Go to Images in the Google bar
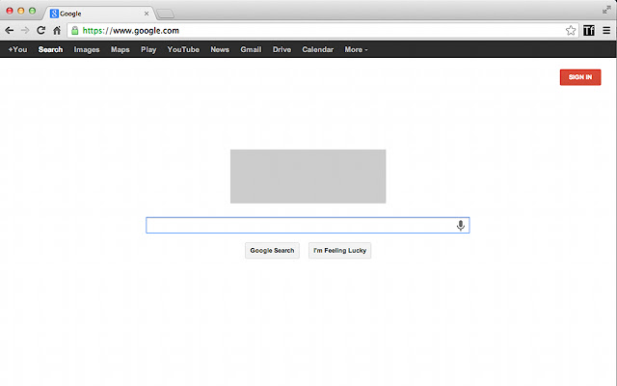This screenshot has height=386, width=617. (x=87, y=49)
